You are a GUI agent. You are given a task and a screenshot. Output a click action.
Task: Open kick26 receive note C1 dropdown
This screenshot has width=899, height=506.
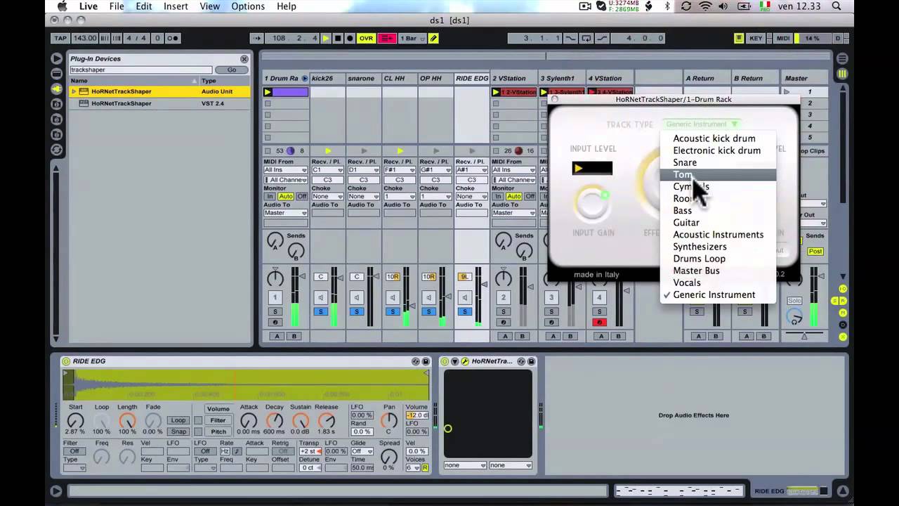click(327, 170)
